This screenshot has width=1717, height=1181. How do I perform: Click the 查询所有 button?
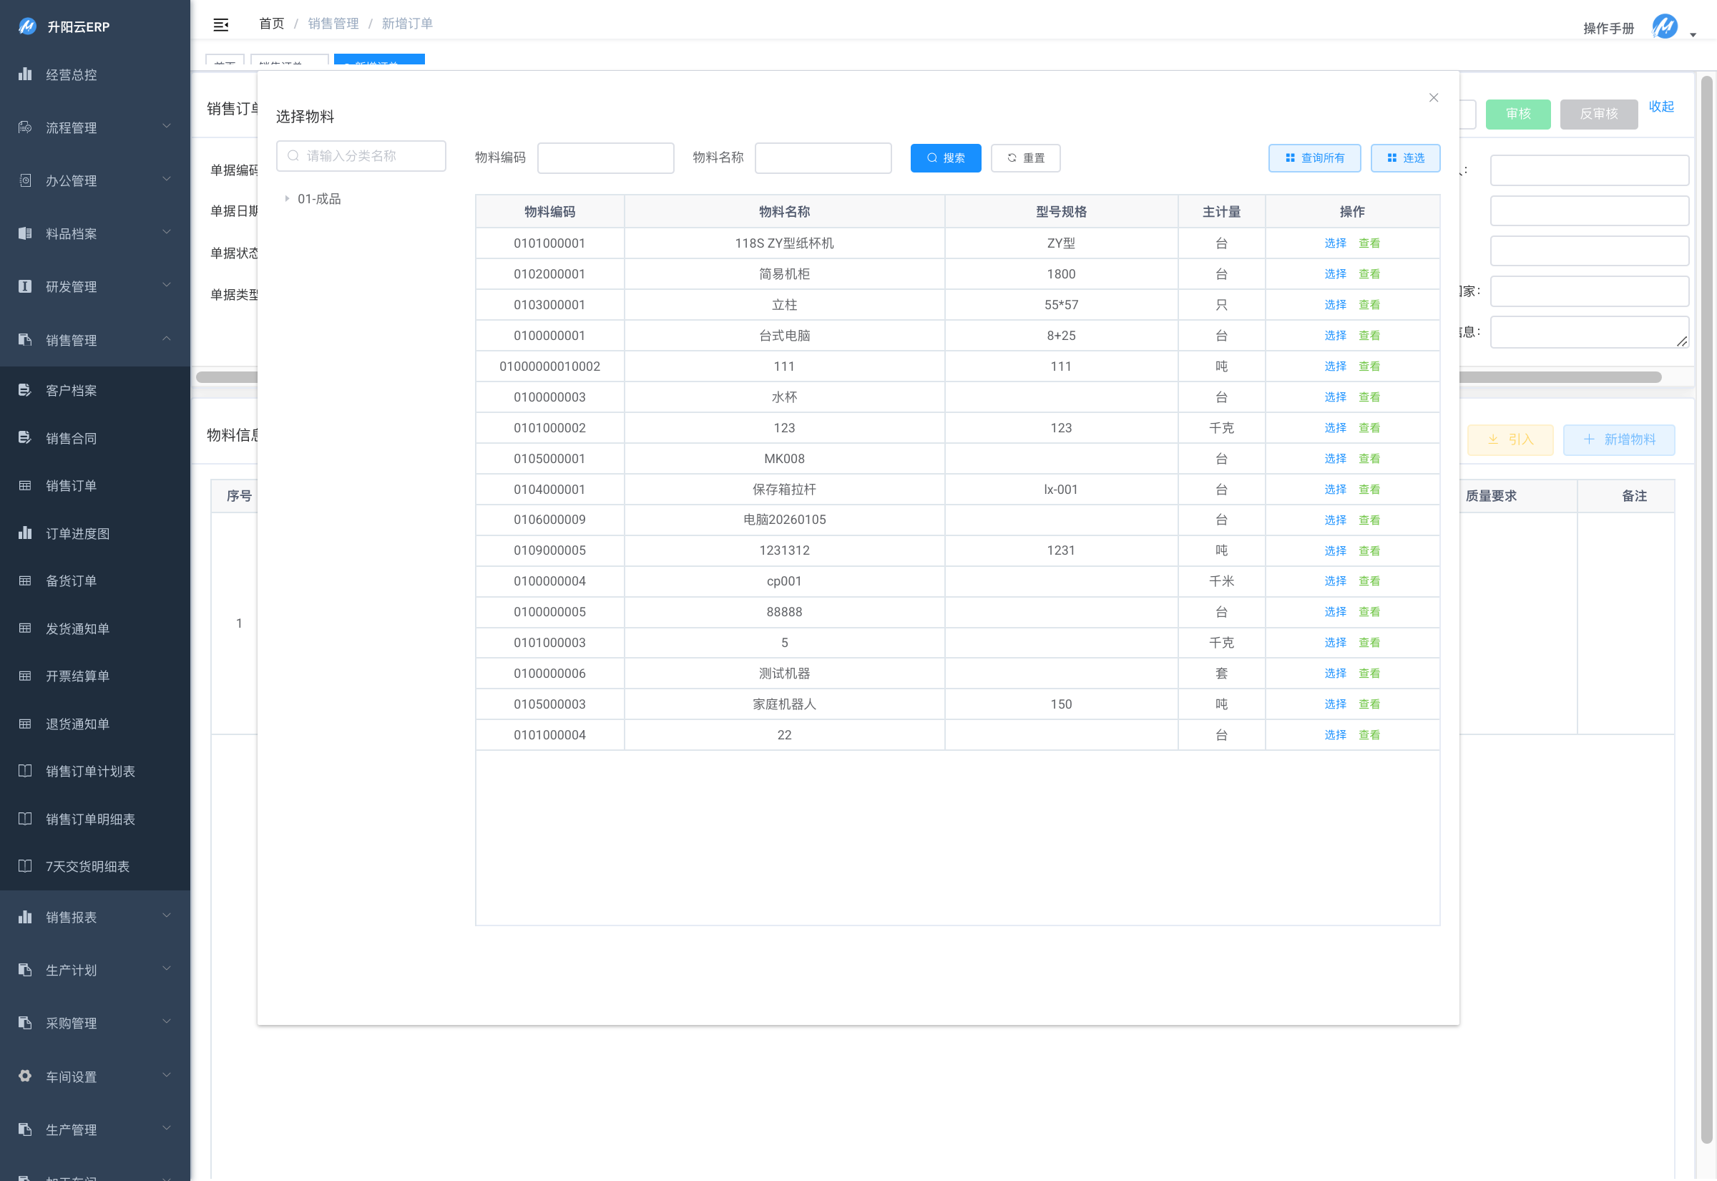(x=1314, y=157)
